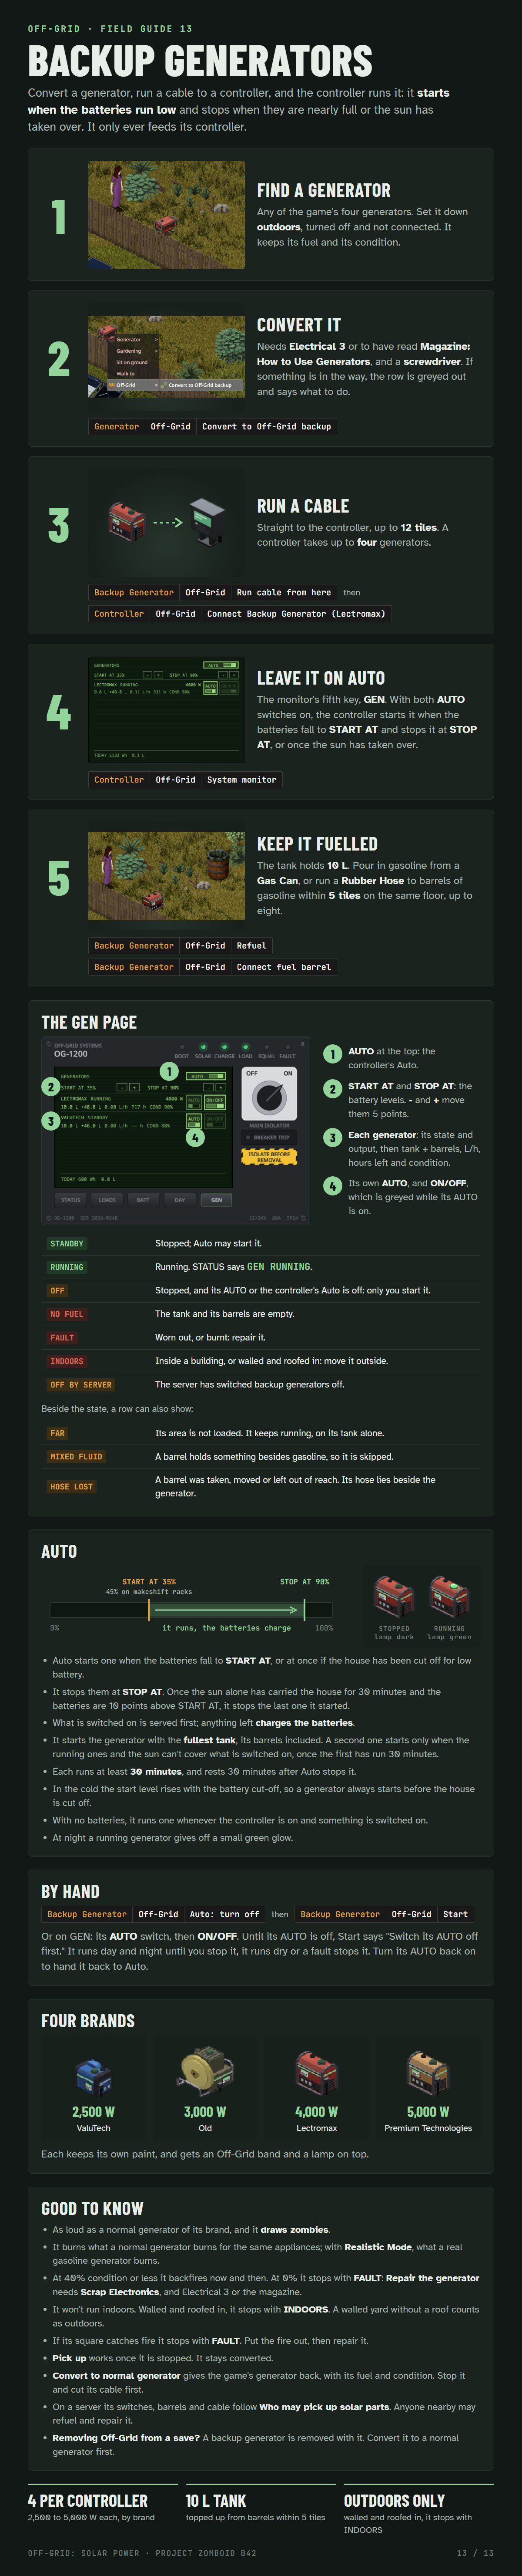Choose Convert to Off-Grid backup menu chip
Viewport: 522px width, 2576px height.
[267, 426]
